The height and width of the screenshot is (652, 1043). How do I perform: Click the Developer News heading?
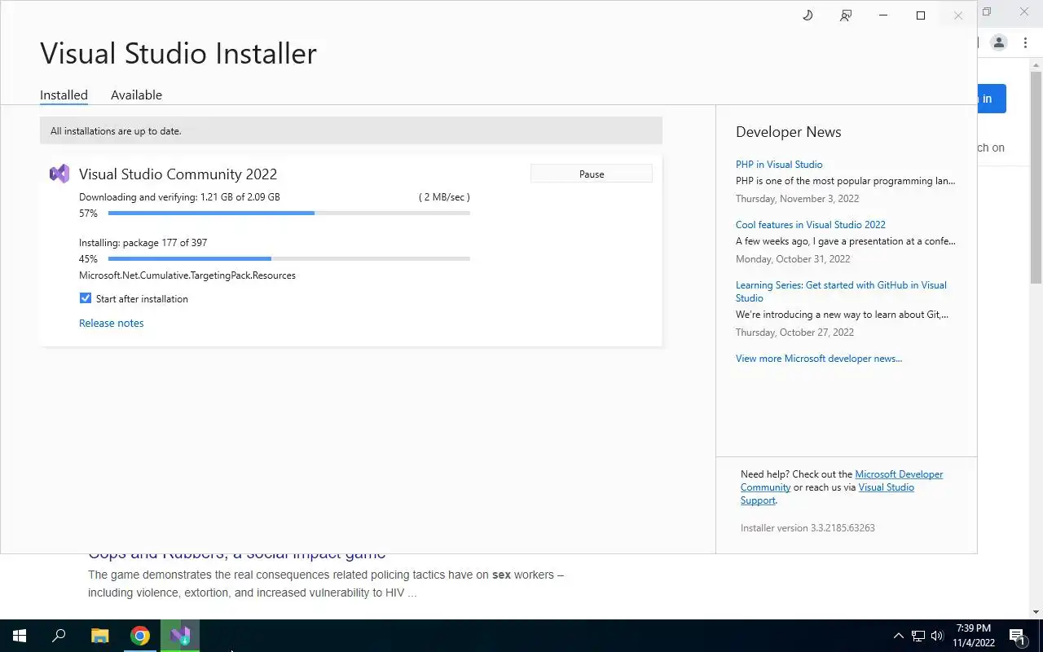click(788, 132)
